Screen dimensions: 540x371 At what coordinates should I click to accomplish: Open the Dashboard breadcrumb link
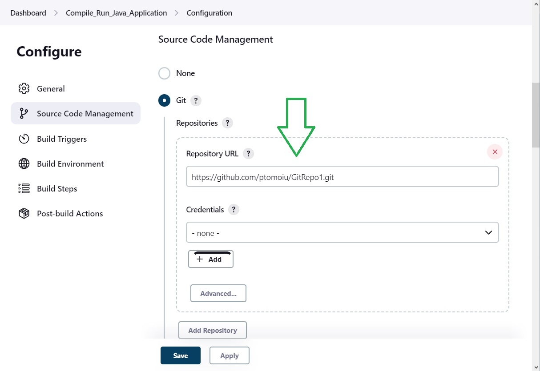point(28,13)
